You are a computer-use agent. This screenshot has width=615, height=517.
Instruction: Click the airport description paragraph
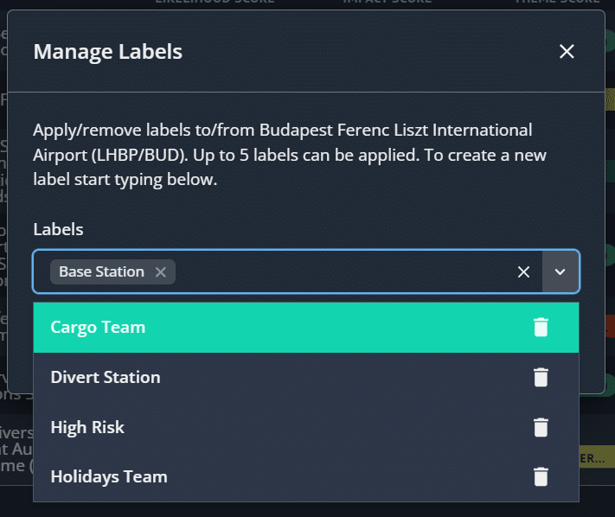click(x=290, y=155)
